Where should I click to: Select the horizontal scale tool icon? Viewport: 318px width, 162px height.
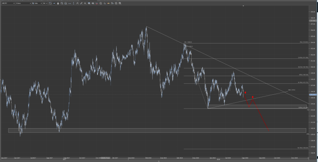click(70, 3)
